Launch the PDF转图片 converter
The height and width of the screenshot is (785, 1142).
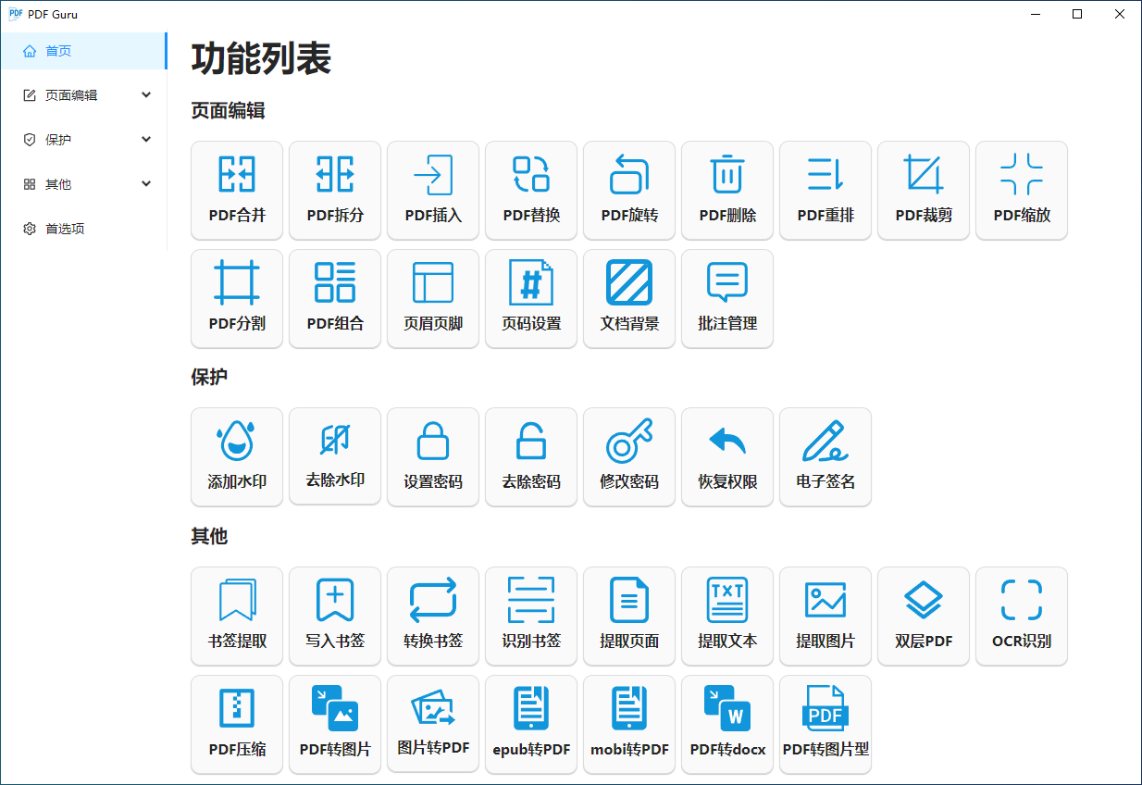tap(334, 724)
